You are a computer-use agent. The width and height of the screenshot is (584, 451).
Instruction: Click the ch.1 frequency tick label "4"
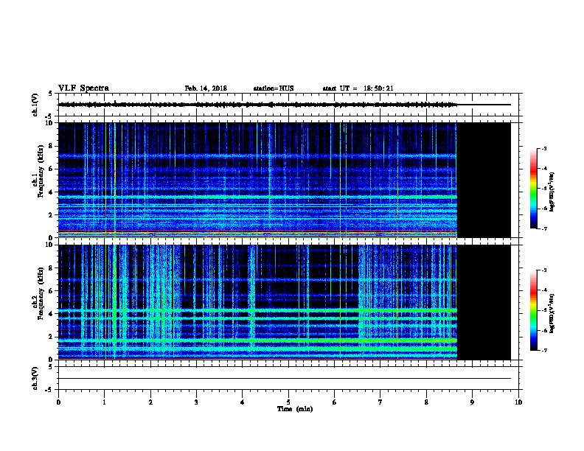(51, 192)
